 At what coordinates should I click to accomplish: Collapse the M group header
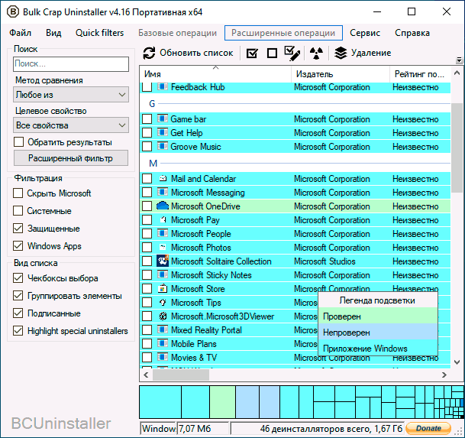[153, 164]
